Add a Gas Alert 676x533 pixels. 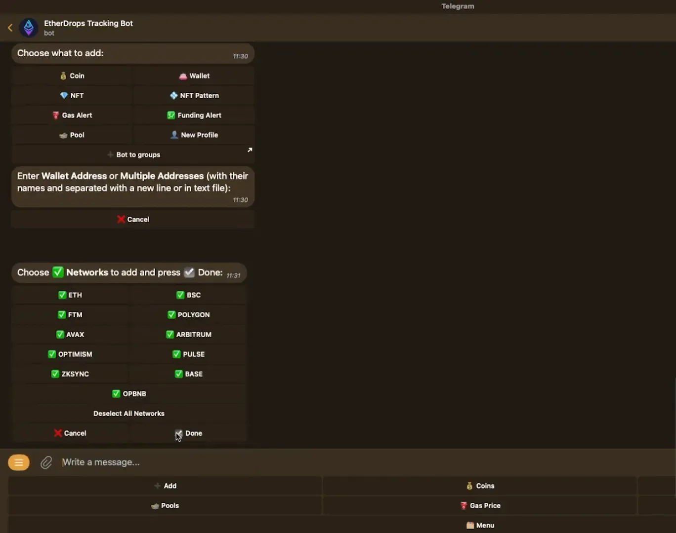[72, 115]
